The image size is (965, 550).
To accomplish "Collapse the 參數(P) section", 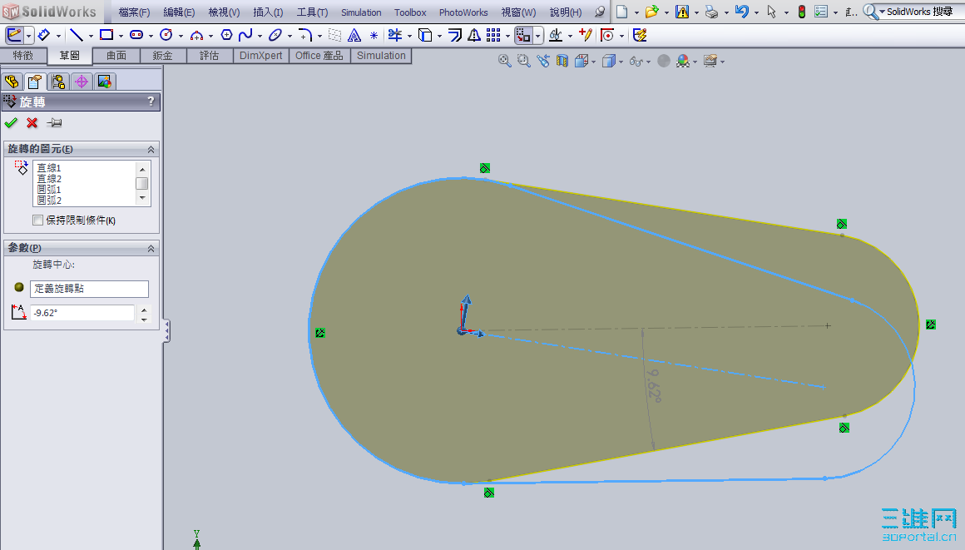I will pos(151,248).
